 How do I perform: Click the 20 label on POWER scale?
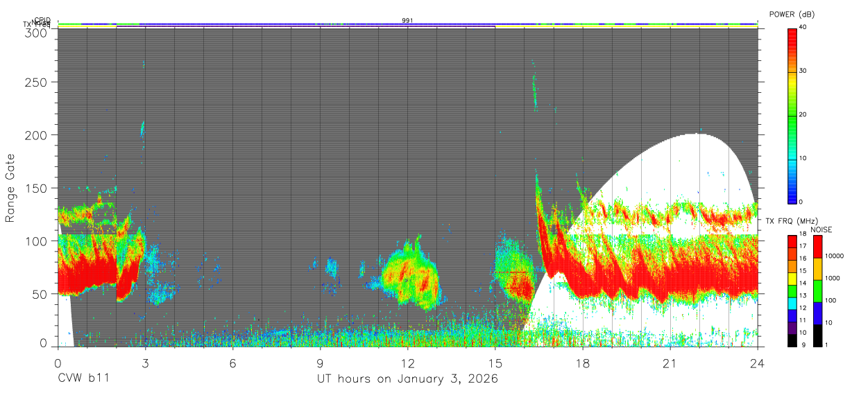(x=803, y=114)
